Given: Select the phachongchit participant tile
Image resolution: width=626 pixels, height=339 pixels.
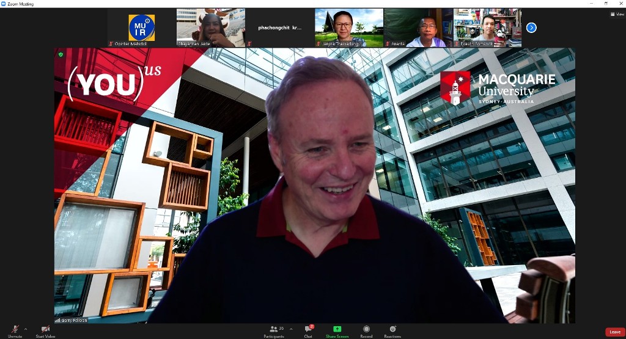Looking at the screenshot, I should [279, 27].
